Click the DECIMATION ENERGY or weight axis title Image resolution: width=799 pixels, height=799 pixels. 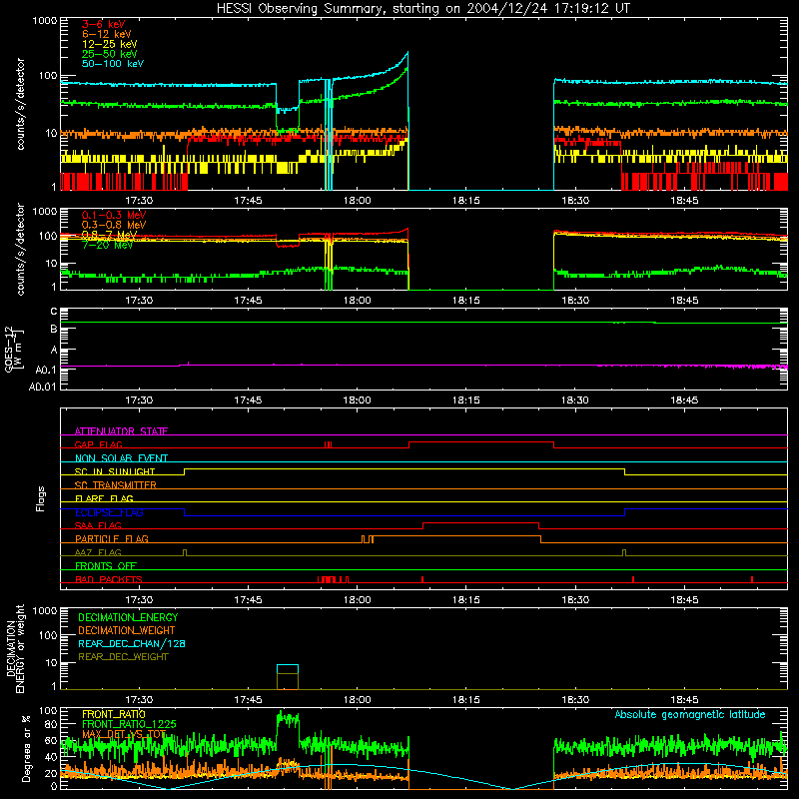tap(15, 648)
